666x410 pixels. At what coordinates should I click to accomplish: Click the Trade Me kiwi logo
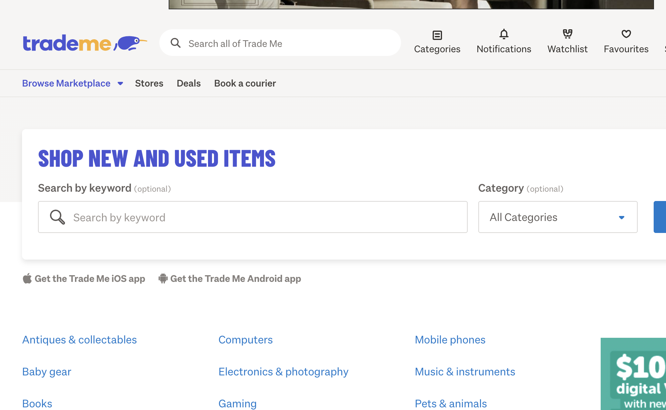point(85,43)
